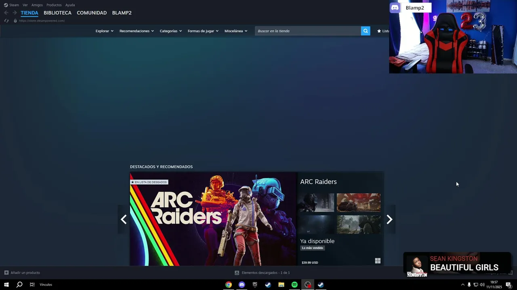Show the previous featured game with left arrow
The width and height of the screenshot is (517, 290).
pos(124,219)
